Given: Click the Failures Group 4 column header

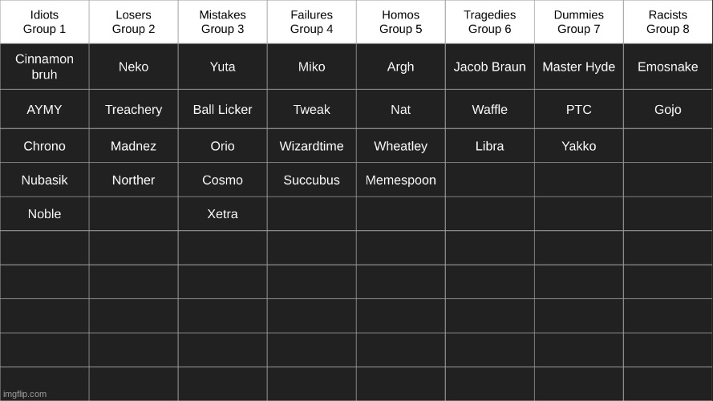Looking at the screenshot, I should [311, 22].
